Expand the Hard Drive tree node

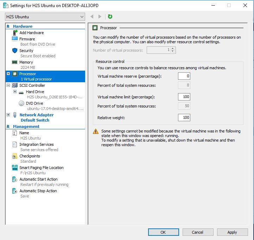pyautogui.click(x=15, y=92)
